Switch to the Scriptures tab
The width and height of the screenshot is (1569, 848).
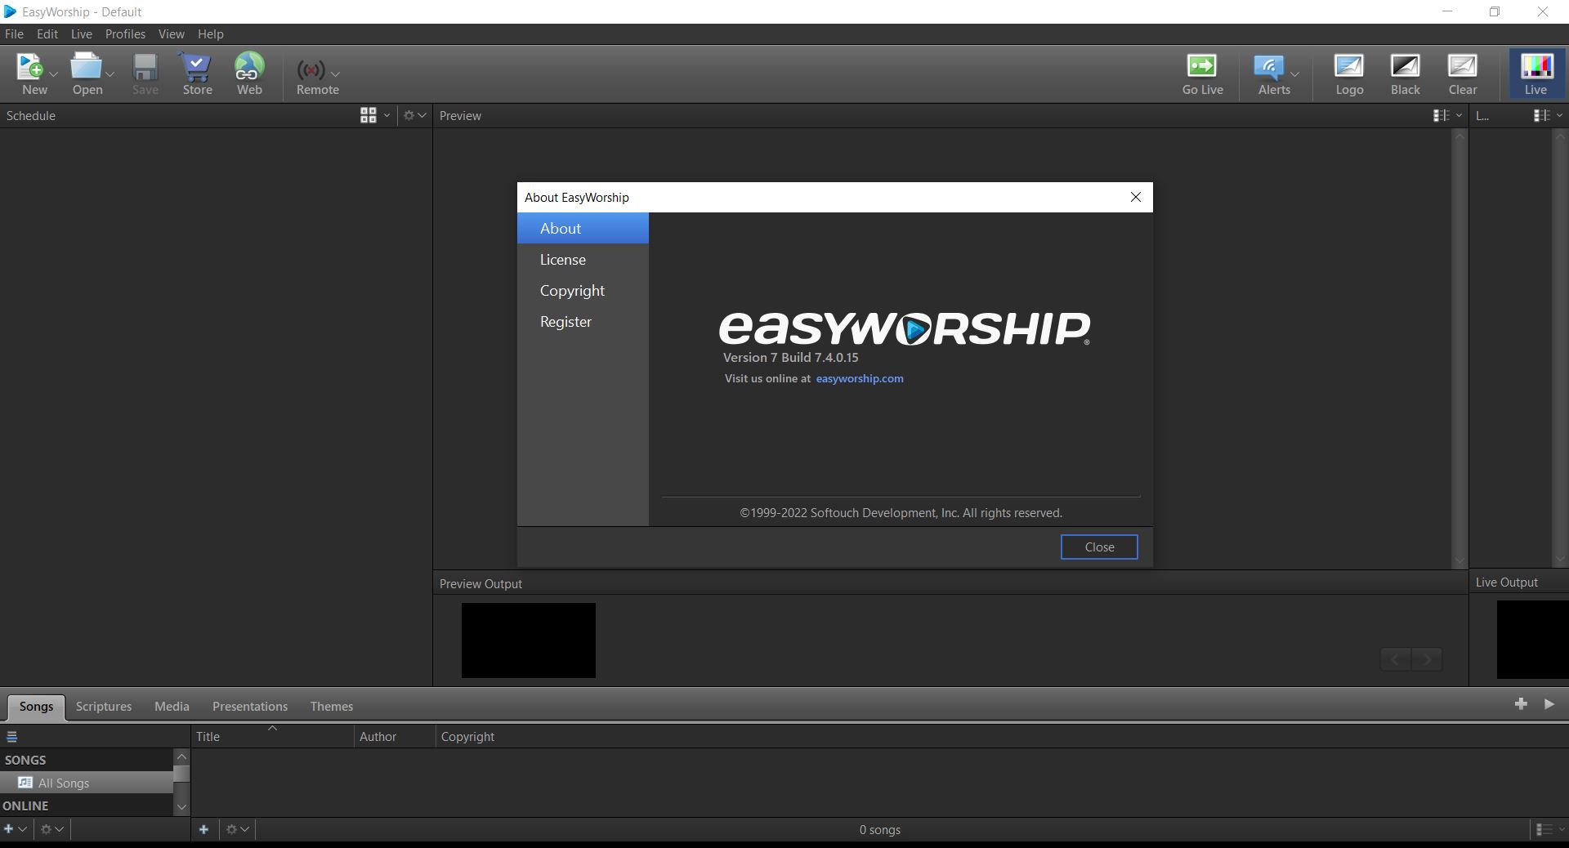tap(104, 707)
